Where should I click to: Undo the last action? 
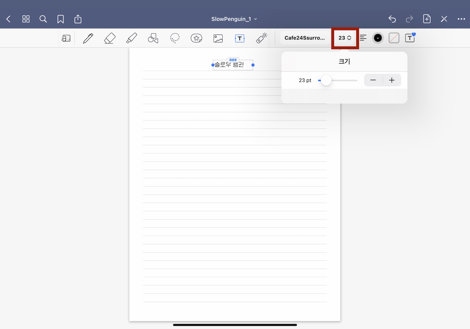pyautogui.click(x=392, y=19)
